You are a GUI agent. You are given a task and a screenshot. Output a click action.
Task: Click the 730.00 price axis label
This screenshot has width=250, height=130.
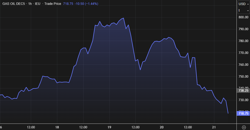point(244,100)
